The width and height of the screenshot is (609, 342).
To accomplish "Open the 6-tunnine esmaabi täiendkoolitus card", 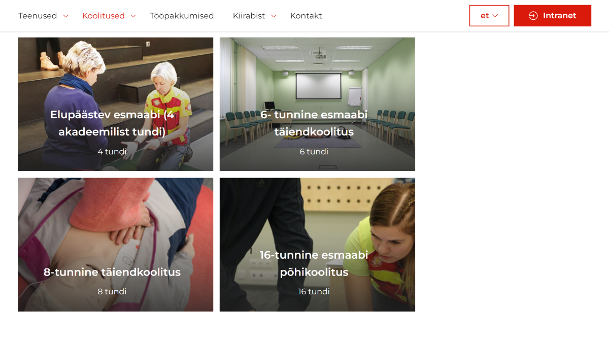I will [317, 104].
